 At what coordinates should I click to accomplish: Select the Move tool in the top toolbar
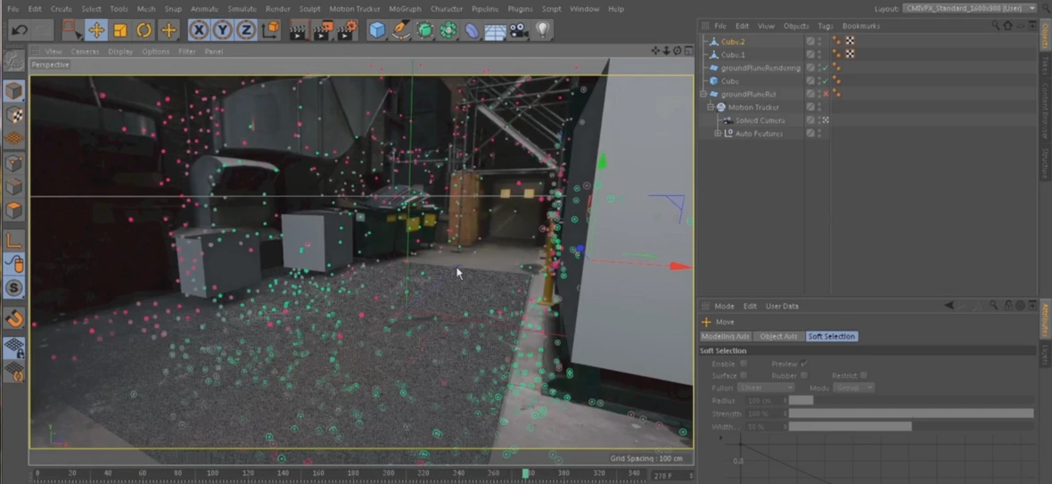[x=96, y=30]
